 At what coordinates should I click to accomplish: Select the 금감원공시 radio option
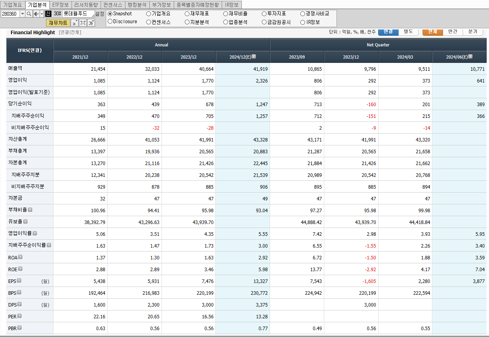point(264,22)
